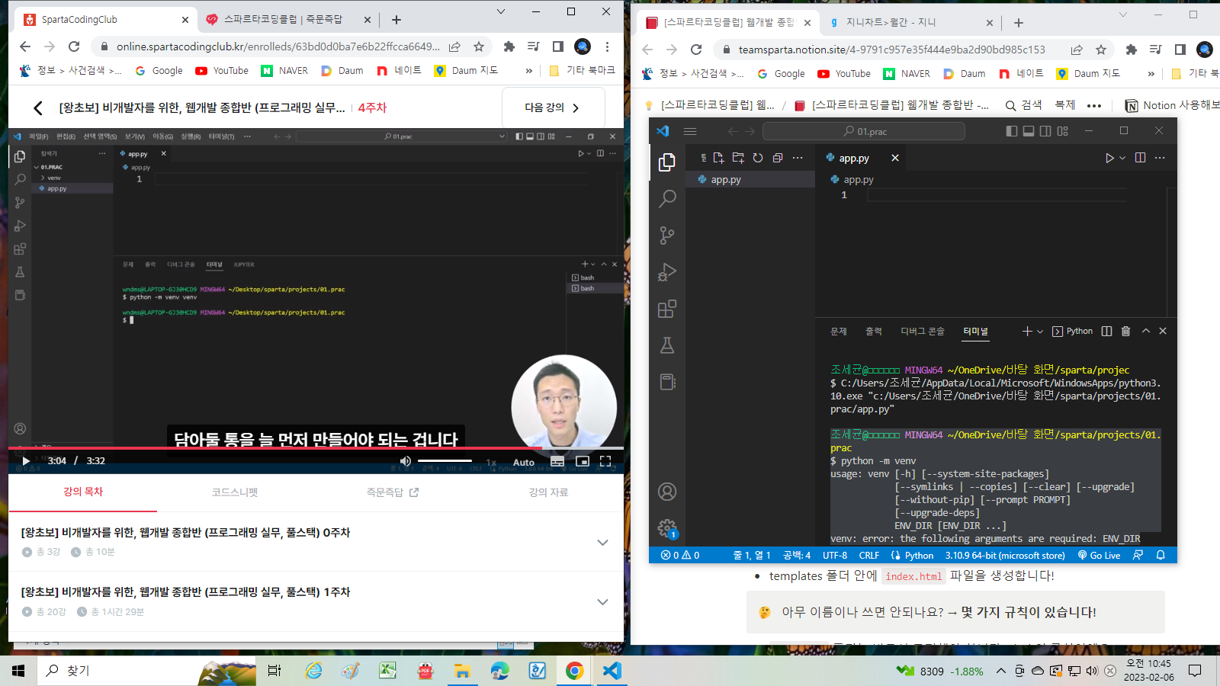Expand week 1 lecture list
Image resolution: width=1220 pixels, height=686 pixels.
602,601
